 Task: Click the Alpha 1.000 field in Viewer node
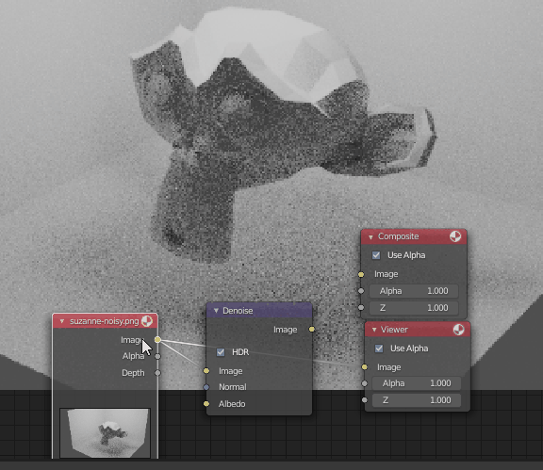pos(417,383)
